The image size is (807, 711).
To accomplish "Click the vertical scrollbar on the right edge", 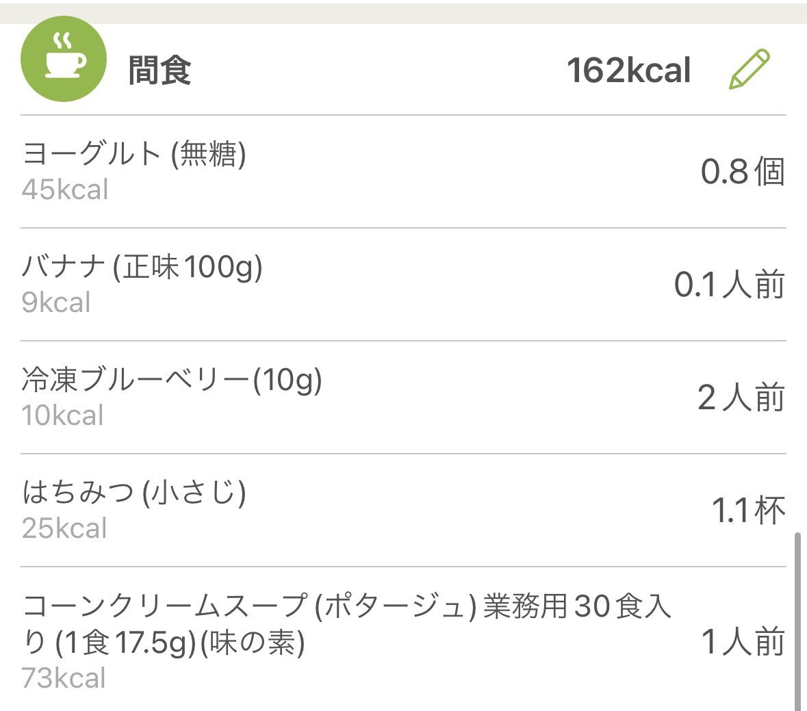I will pyautogui.click(x=797, y=621).
